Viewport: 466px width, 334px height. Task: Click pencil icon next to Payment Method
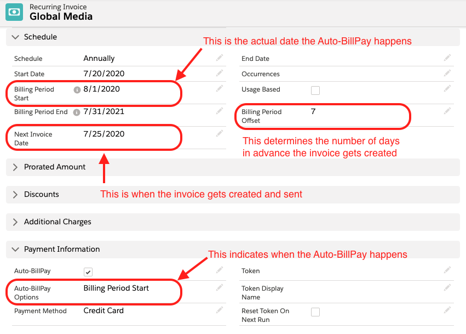[x=220, y=310]
